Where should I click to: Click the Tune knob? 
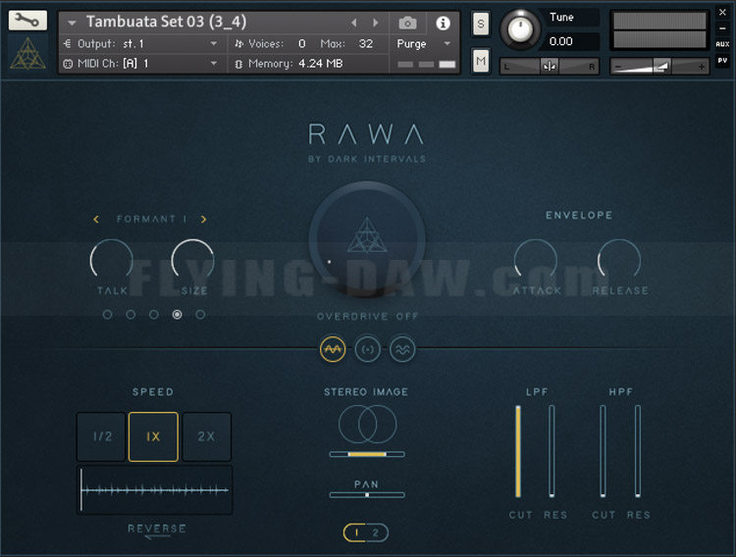tap(520, 29)
